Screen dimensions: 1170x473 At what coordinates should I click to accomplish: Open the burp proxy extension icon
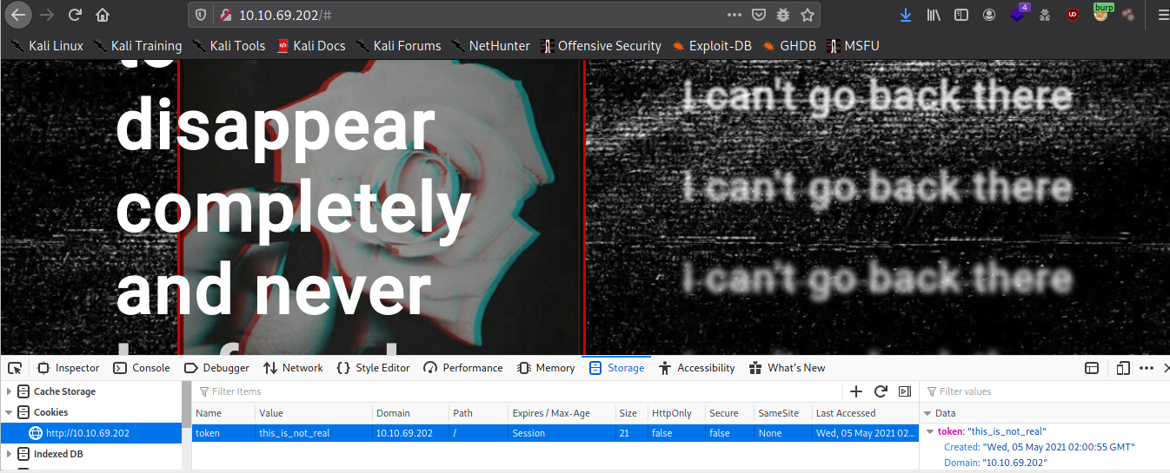[1102, 12]
